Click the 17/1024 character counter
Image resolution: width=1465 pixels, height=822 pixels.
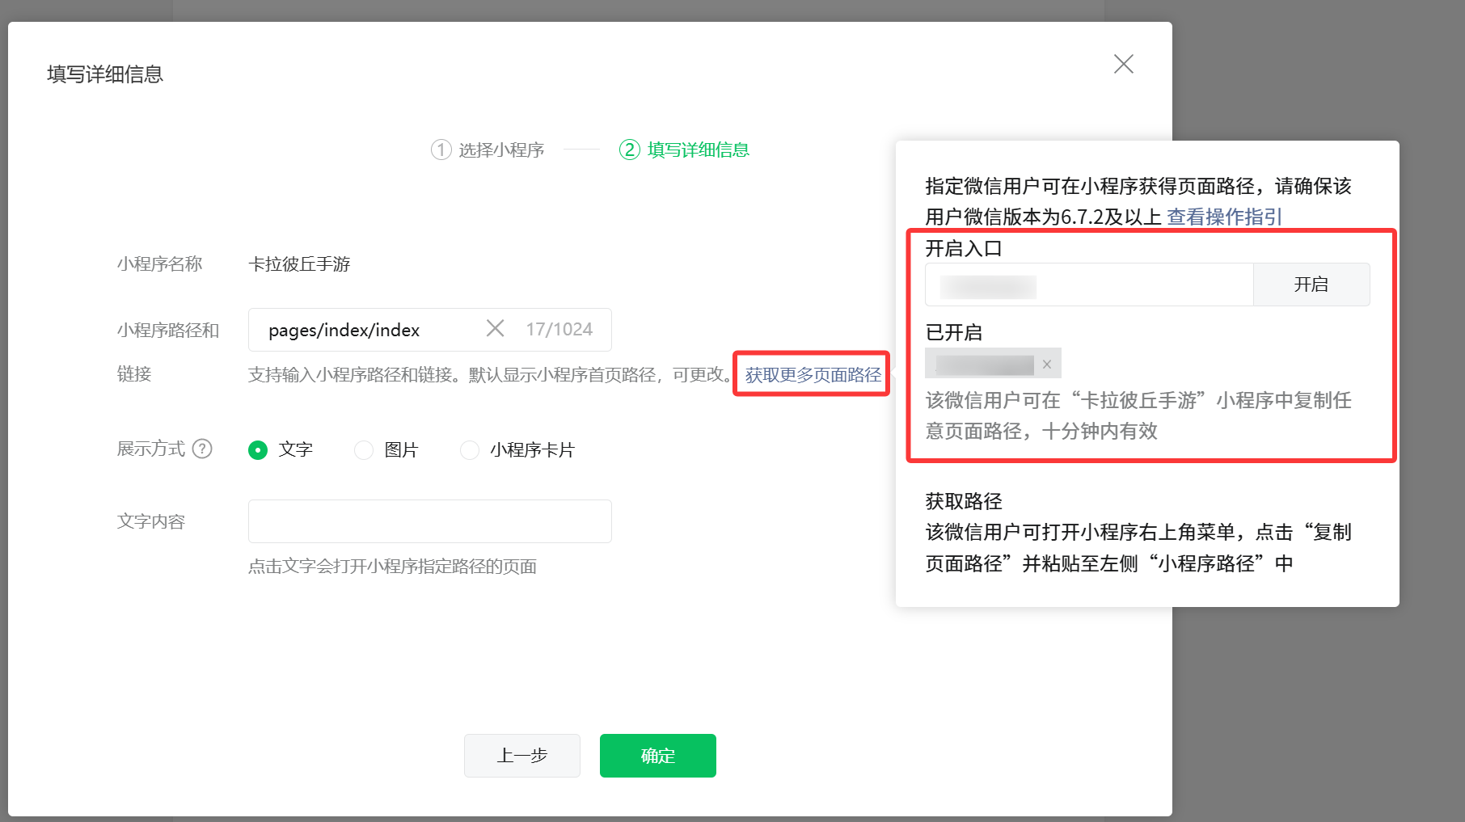point(560,329)
